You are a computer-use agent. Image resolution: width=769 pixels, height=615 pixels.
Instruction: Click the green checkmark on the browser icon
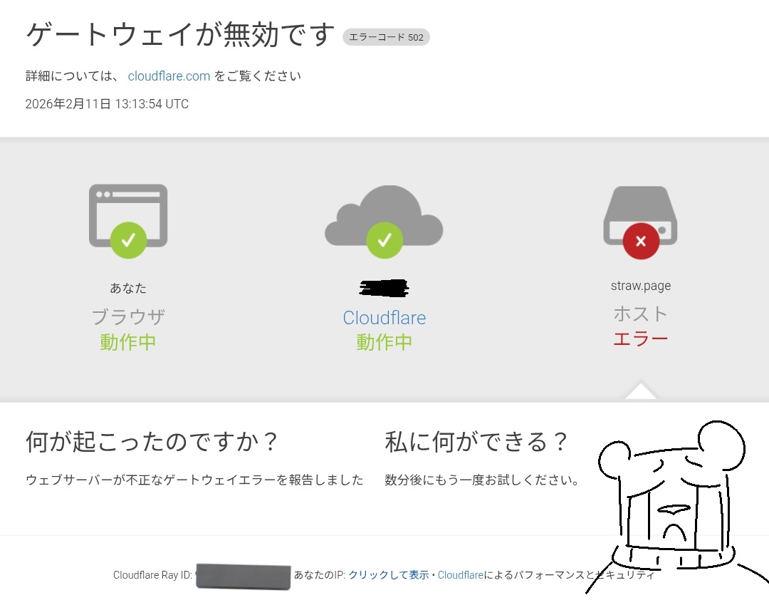[128, 240]
